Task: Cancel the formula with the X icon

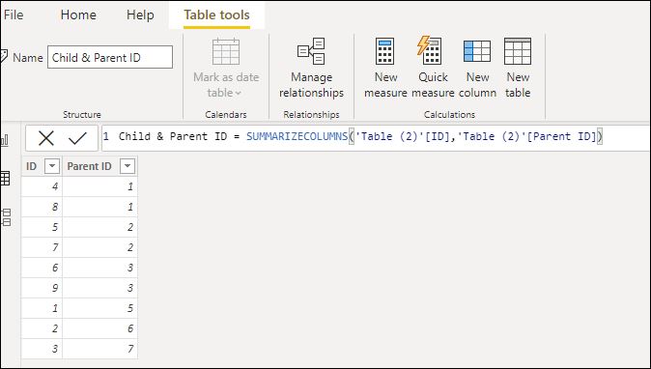Action: [46, 138]
